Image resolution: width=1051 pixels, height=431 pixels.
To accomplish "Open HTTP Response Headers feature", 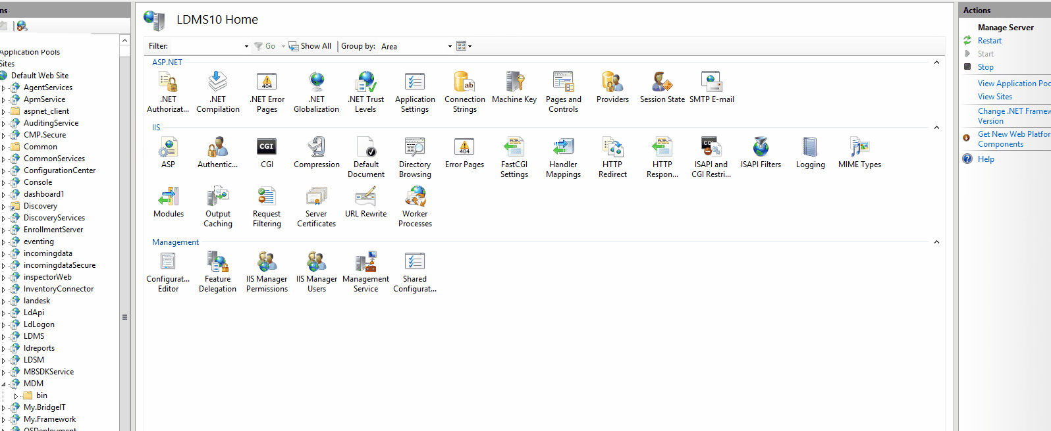I will [662, 157].
